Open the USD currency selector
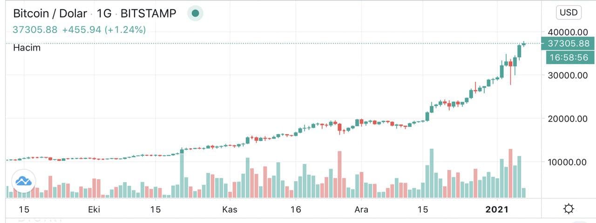 tap(569, 13)
